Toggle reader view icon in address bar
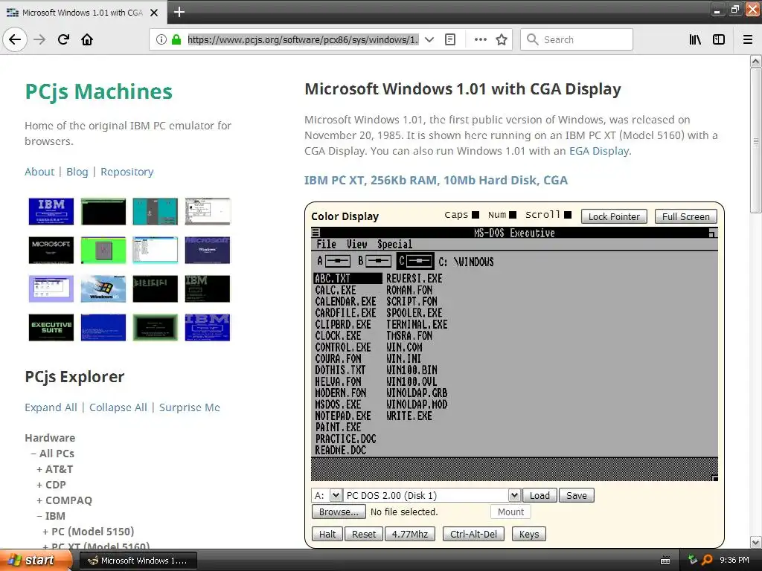Viewport: 762px width, 571px height. 450,39
